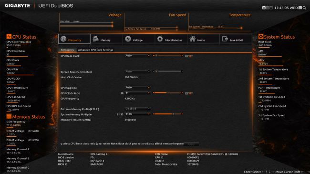Viewport: 310px width, 174px height.
Task: Click the magnifier search icon near clock
Action: (x=304, y=8)
